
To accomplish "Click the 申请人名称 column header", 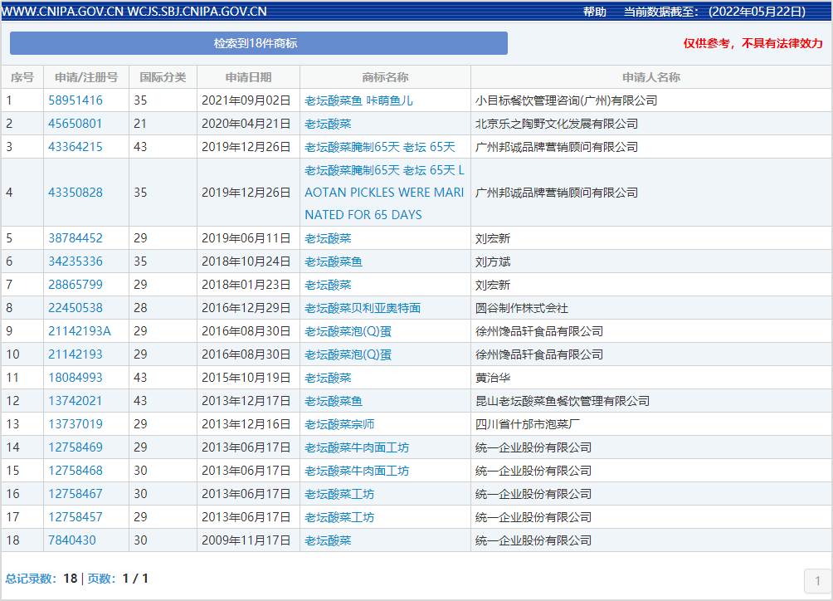I will pyautogui.click(x=651, y=77).
